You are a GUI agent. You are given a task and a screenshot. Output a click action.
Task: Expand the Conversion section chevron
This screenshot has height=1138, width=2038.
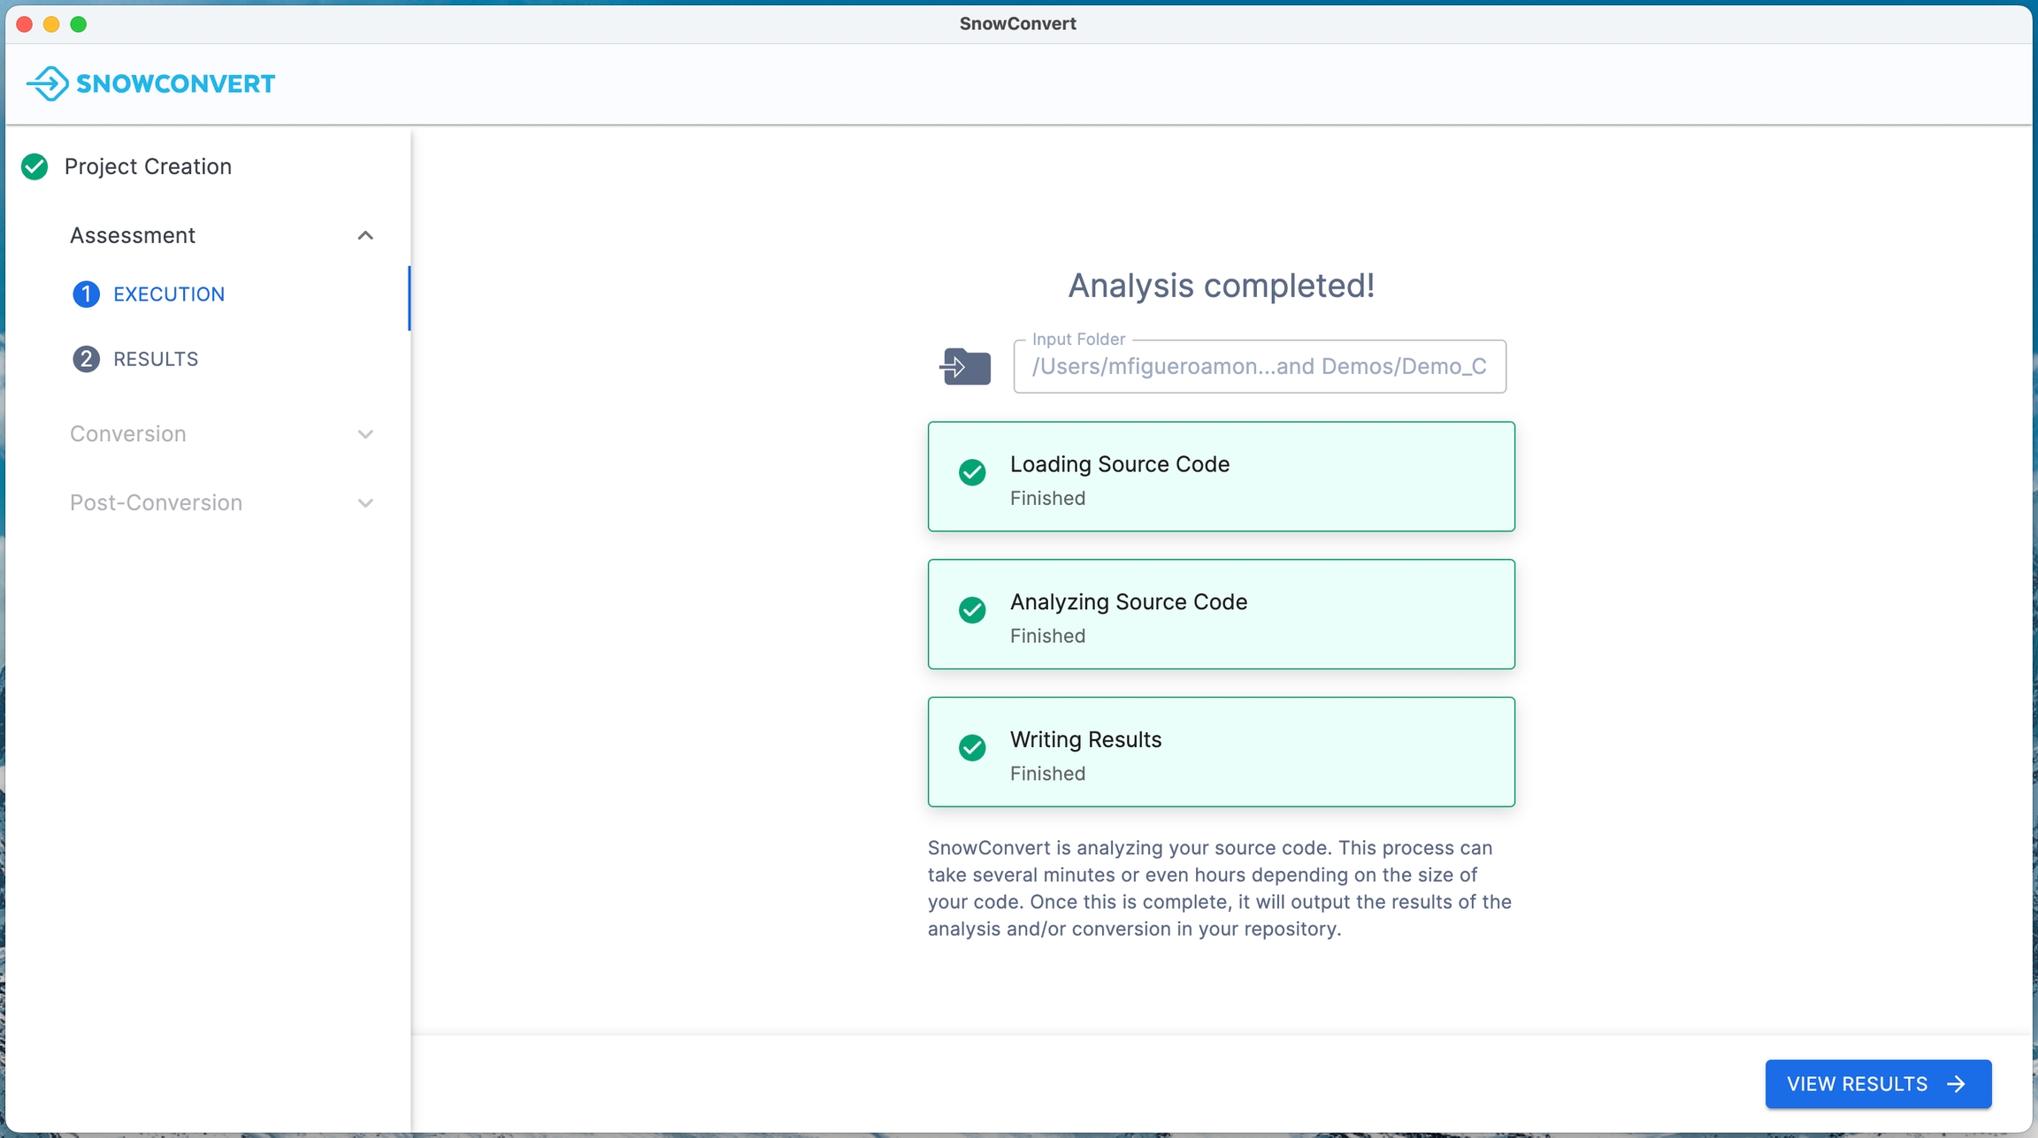tap(365, 434)
